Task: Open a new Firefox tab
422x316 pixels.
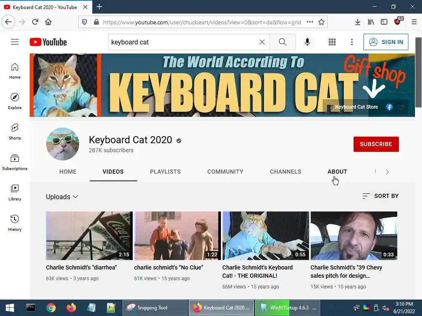Action: [99, 7]
